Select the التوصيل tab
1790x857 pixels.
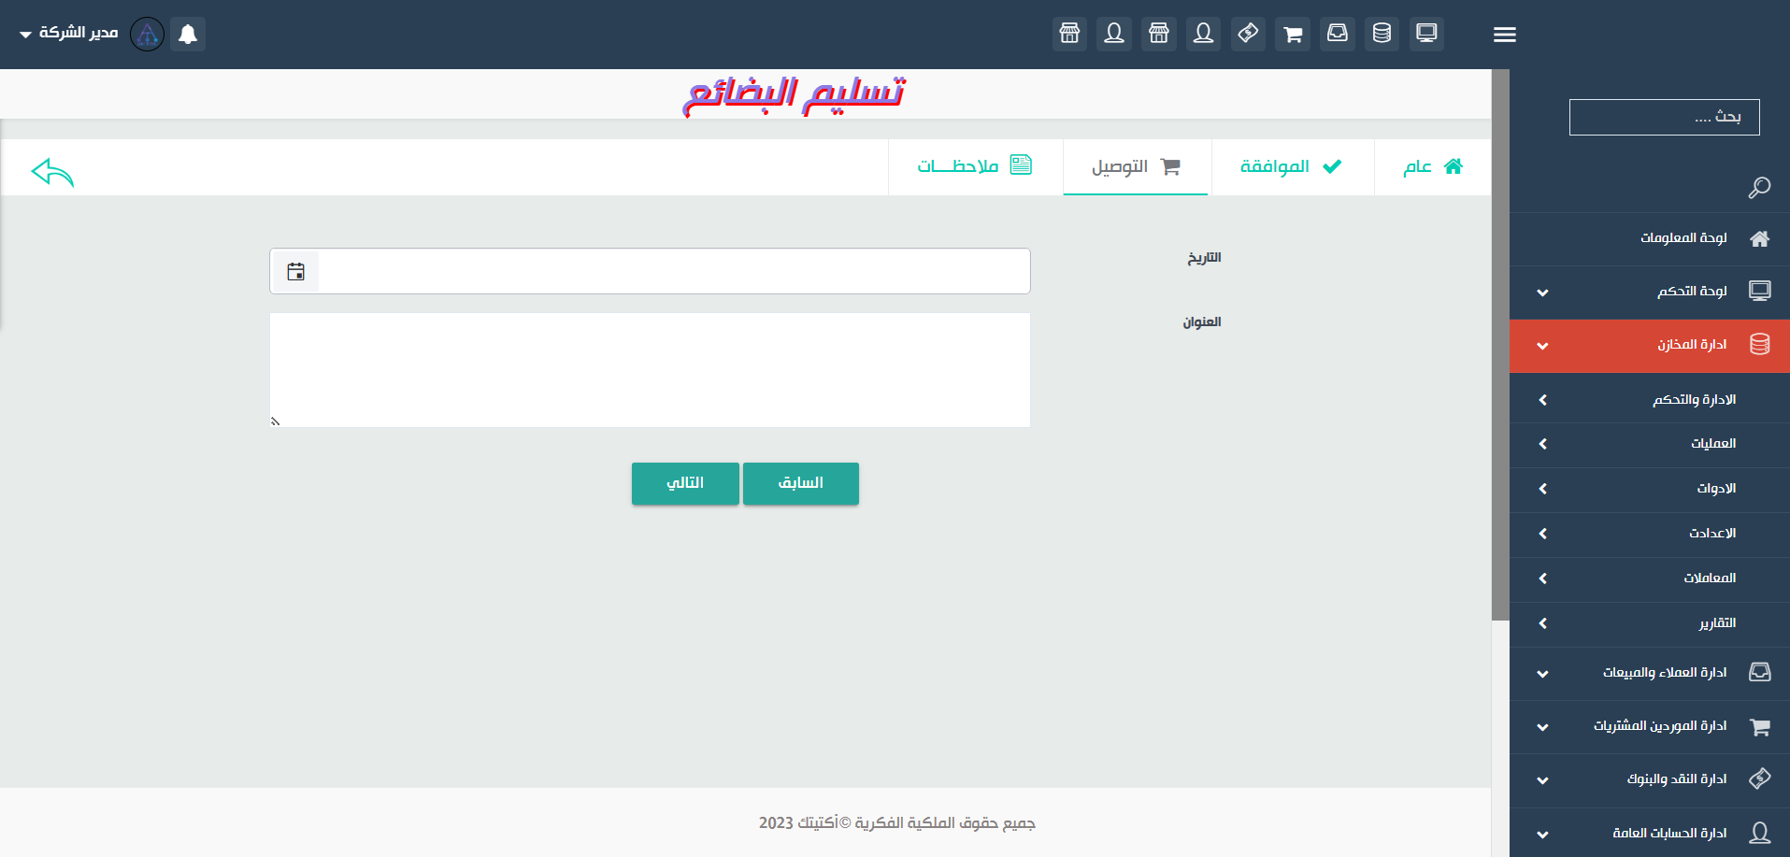1136,166
